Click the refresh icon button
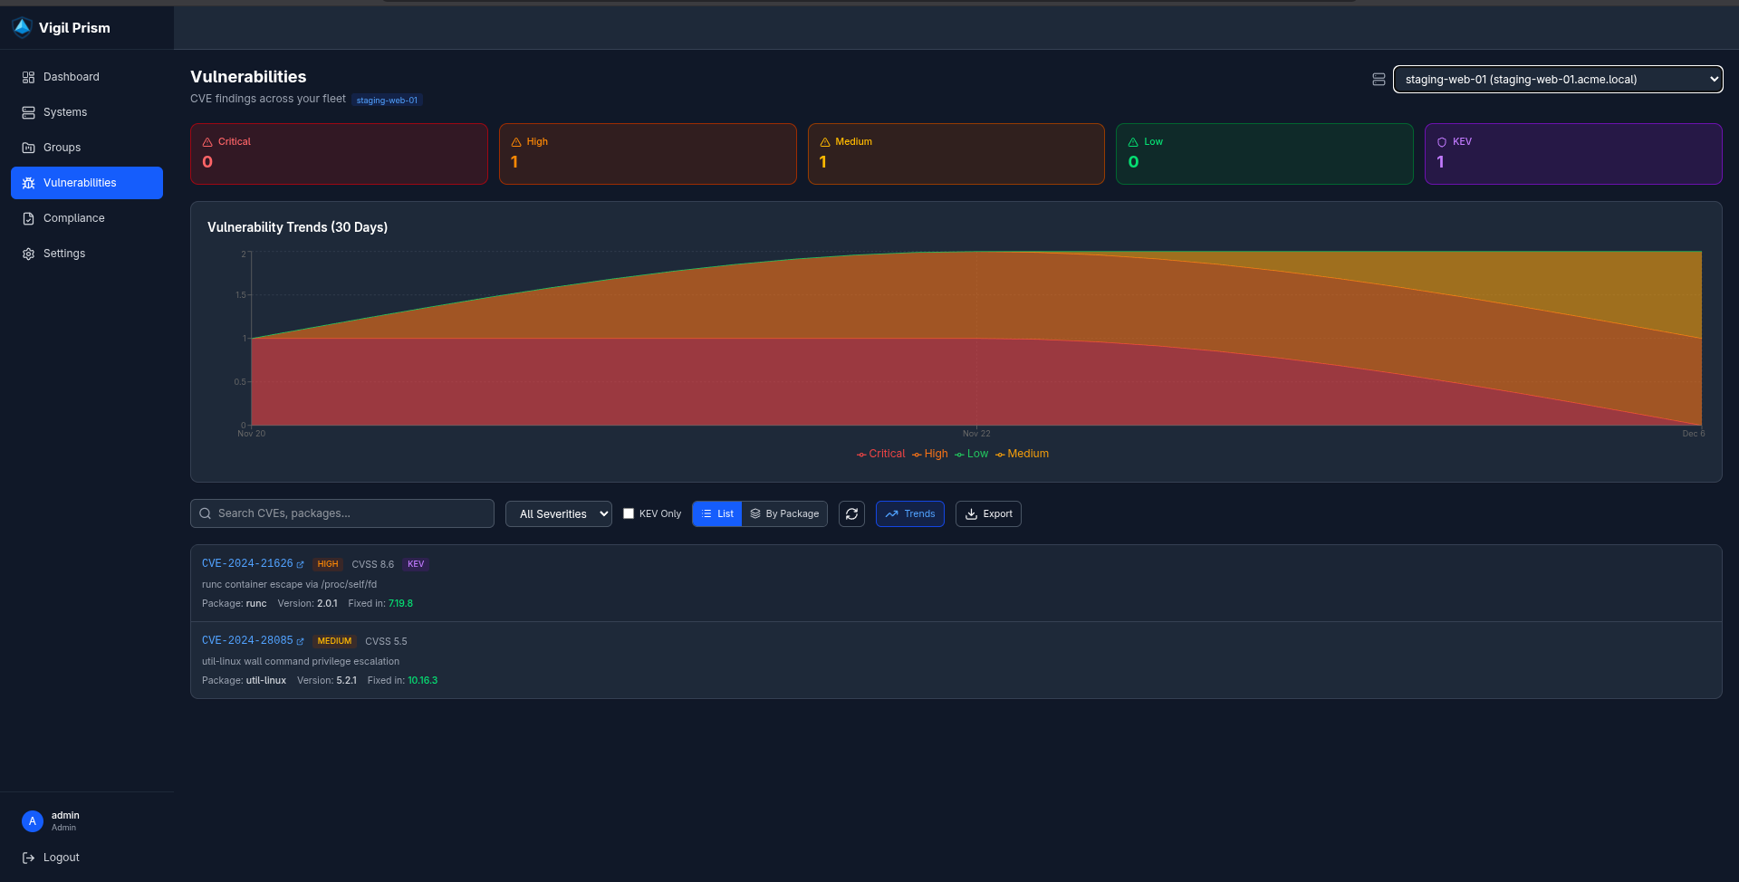1739x882 pixels. tap(851, 514)
